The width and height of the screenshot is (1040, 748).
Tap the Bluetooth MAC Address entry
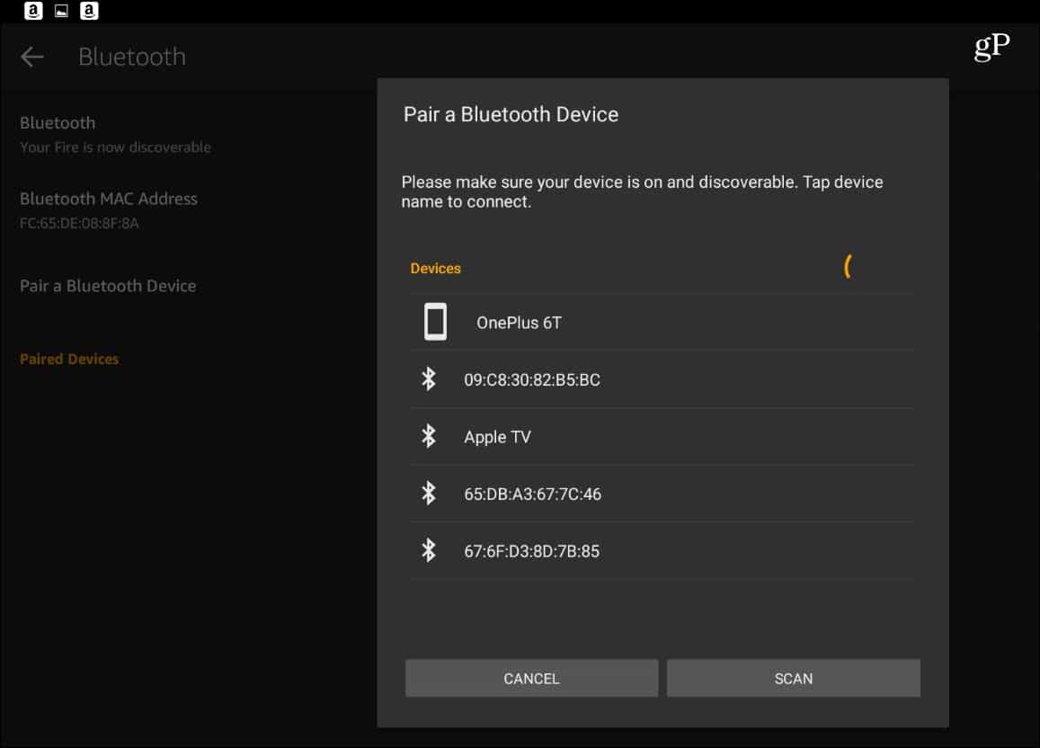click(x=109, y=210)
